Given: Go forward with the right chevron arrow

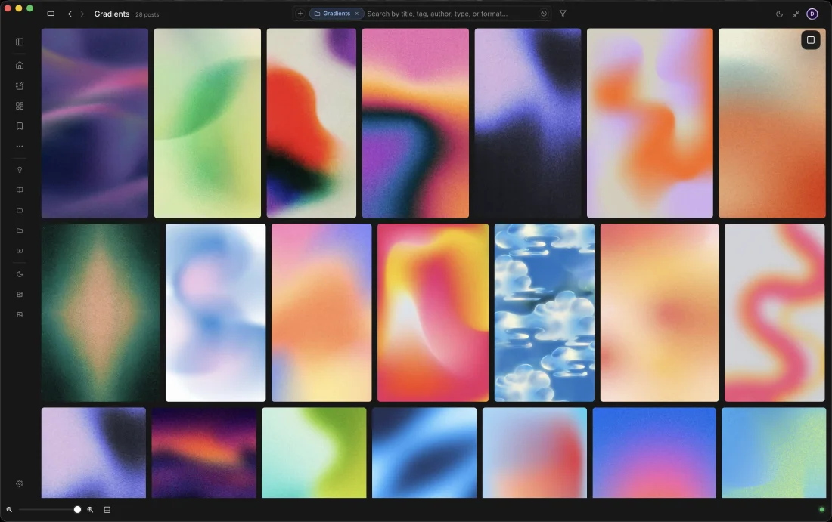Looking at the screenshot, I should [x=82, y=14].
